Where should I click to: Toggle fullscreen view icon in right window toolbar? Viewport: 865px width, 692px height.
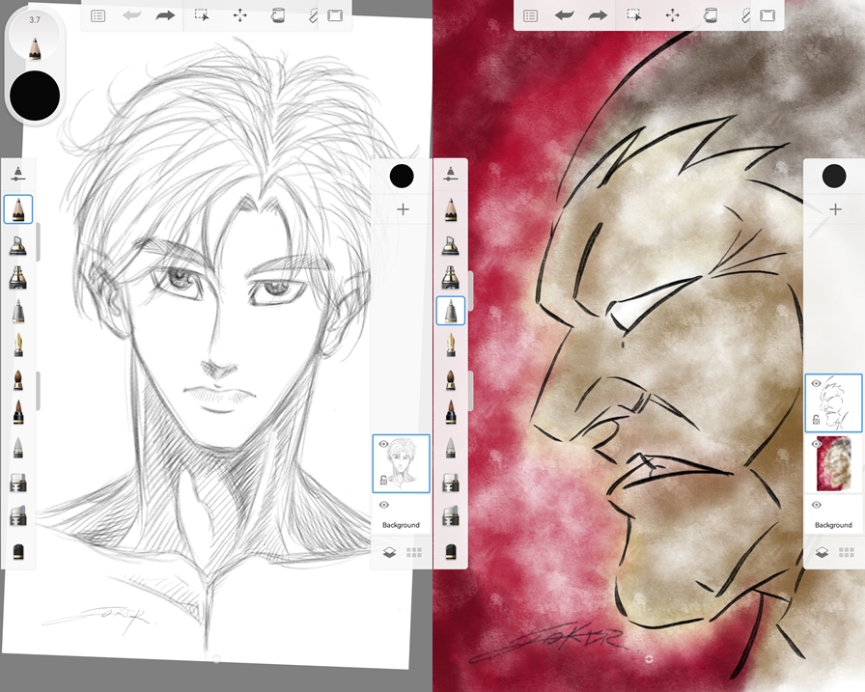pyautogui.click(x=767, y=15)
